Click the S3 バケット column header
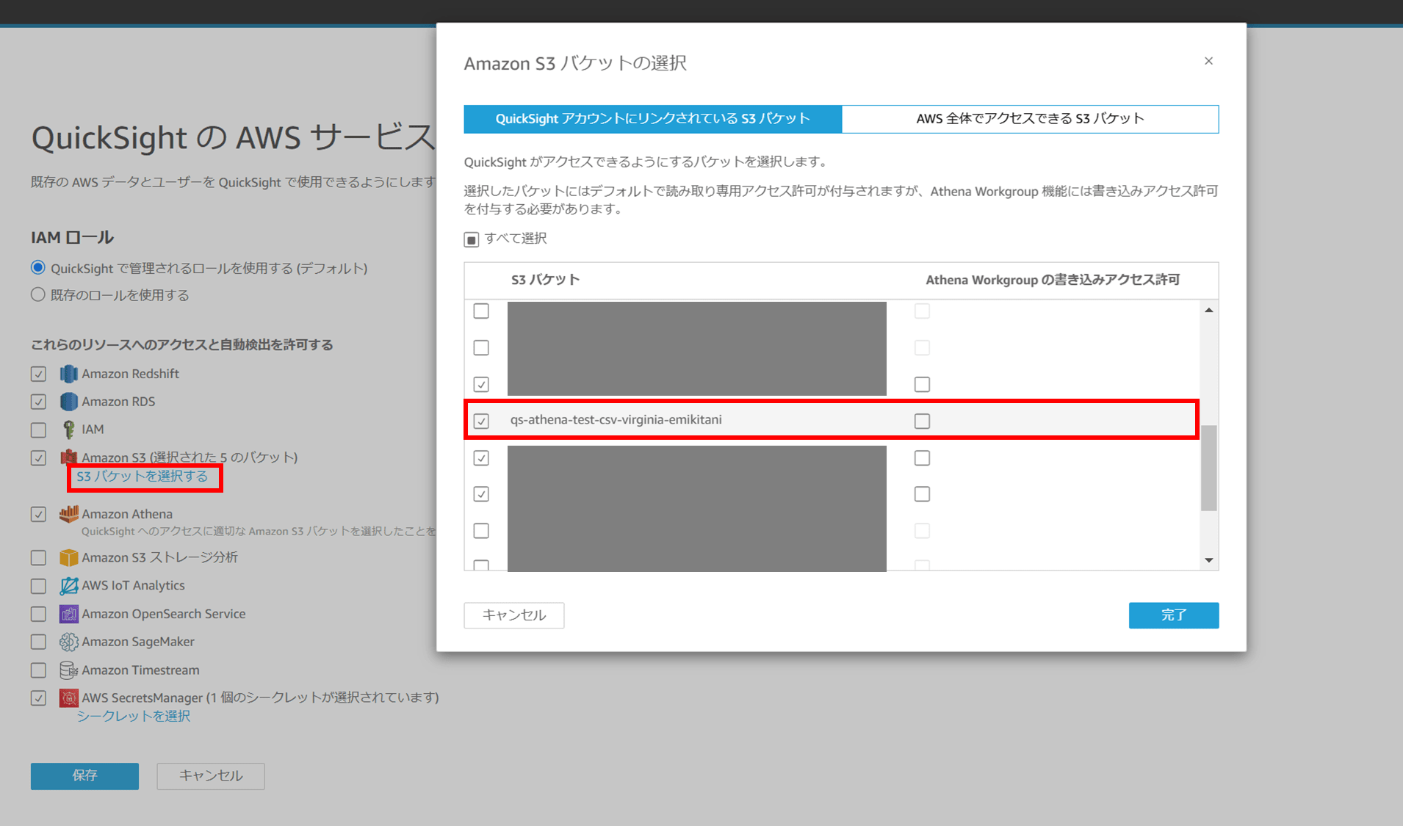Image resolution: width=1403 pixels, height=826 pixels. click(545, 280)
